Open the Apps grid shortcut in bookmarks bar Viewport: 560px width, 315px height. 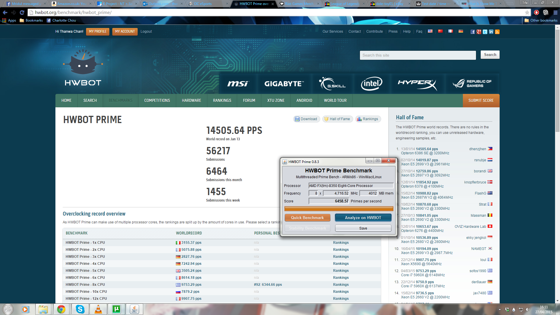[x=9, y=20]
